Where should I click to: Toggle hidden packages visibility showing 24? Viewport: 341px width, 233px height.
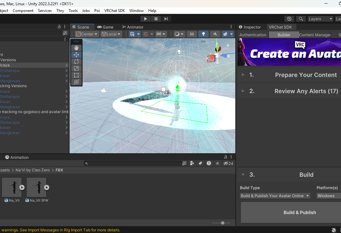[228, 163]
